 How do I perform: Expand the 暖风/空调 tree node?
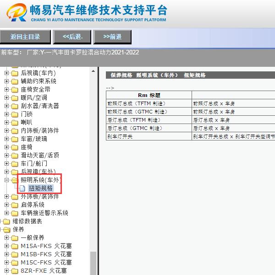[6, 97]
